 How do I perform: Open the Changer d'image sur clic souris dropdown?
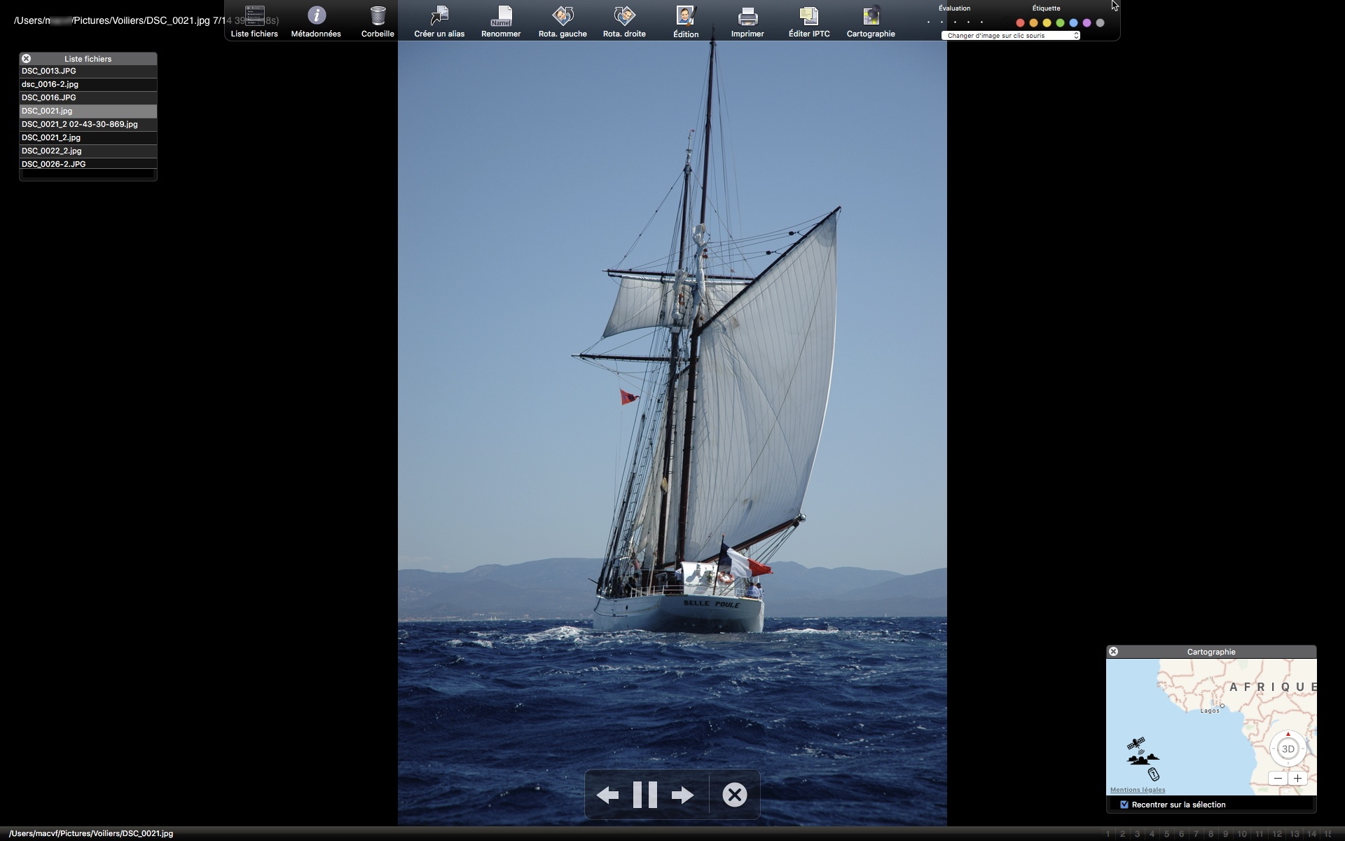coord(1010,35)
